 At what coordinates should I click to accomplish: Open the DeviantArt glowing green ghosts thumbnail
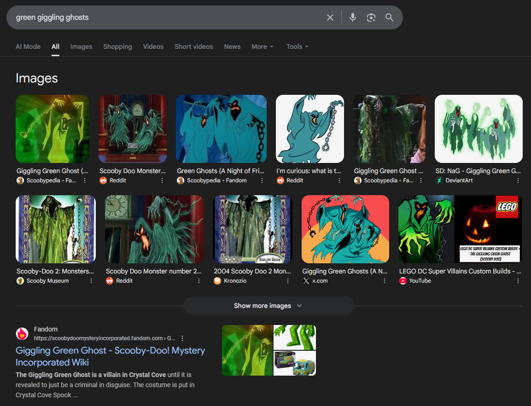click(x=478, y=129)
